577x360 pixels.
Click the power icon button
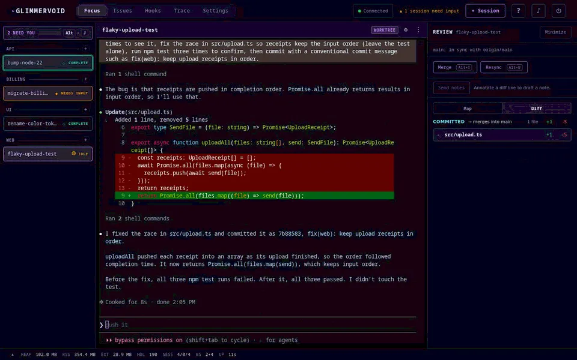tap(558, 11)
